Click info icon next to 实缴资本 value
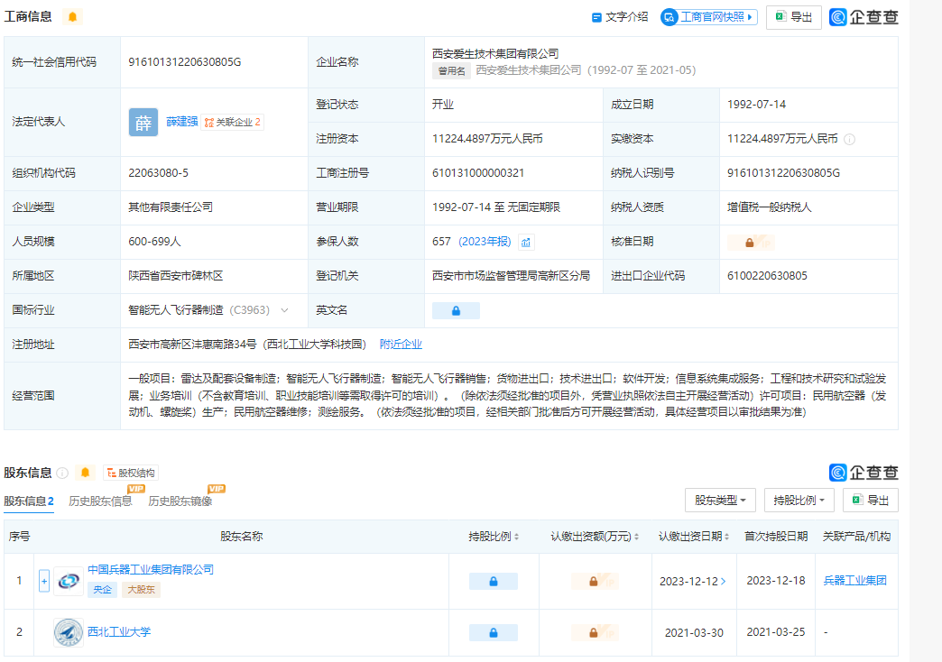 point(849,140)
